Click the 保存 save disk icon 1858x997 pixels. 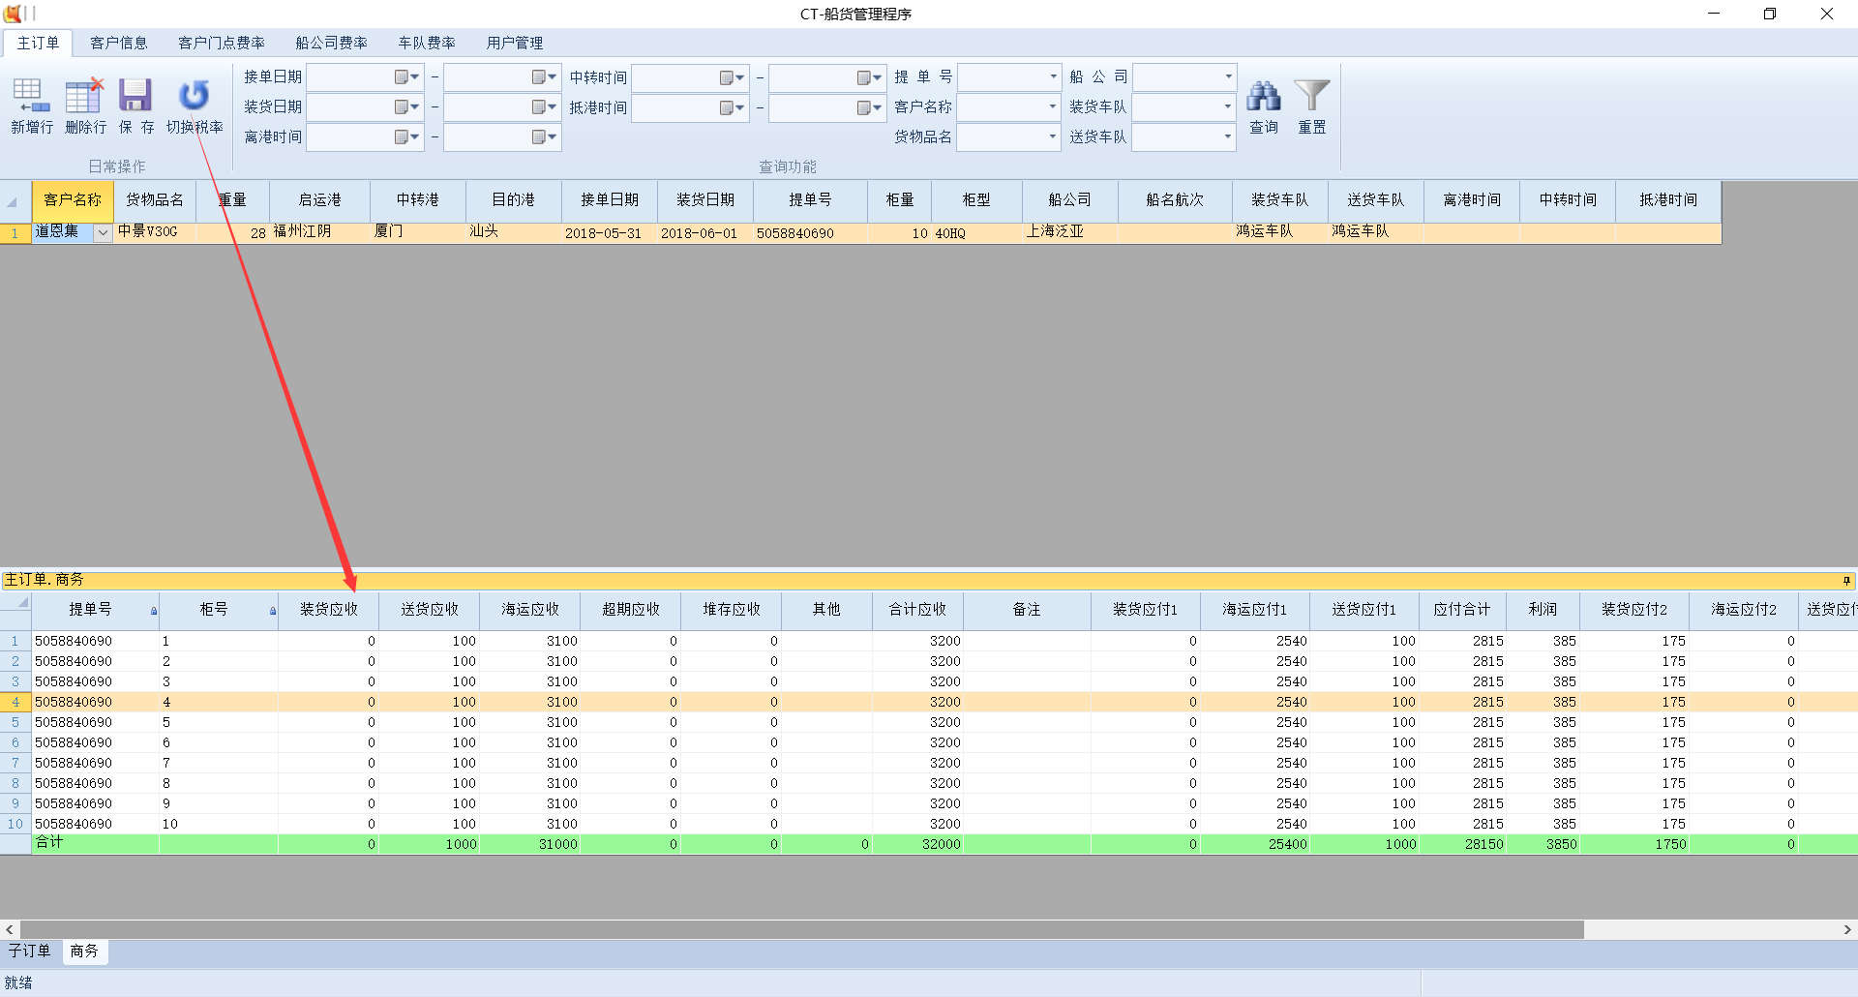[135, 97]
